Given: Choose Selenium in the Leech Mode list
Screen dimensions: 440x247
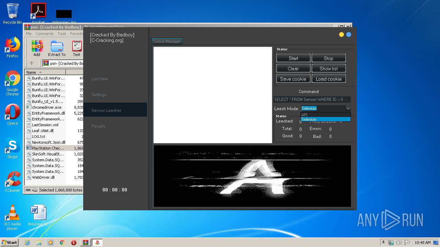Looking at the screenshot, I should [x=326, y=119].
